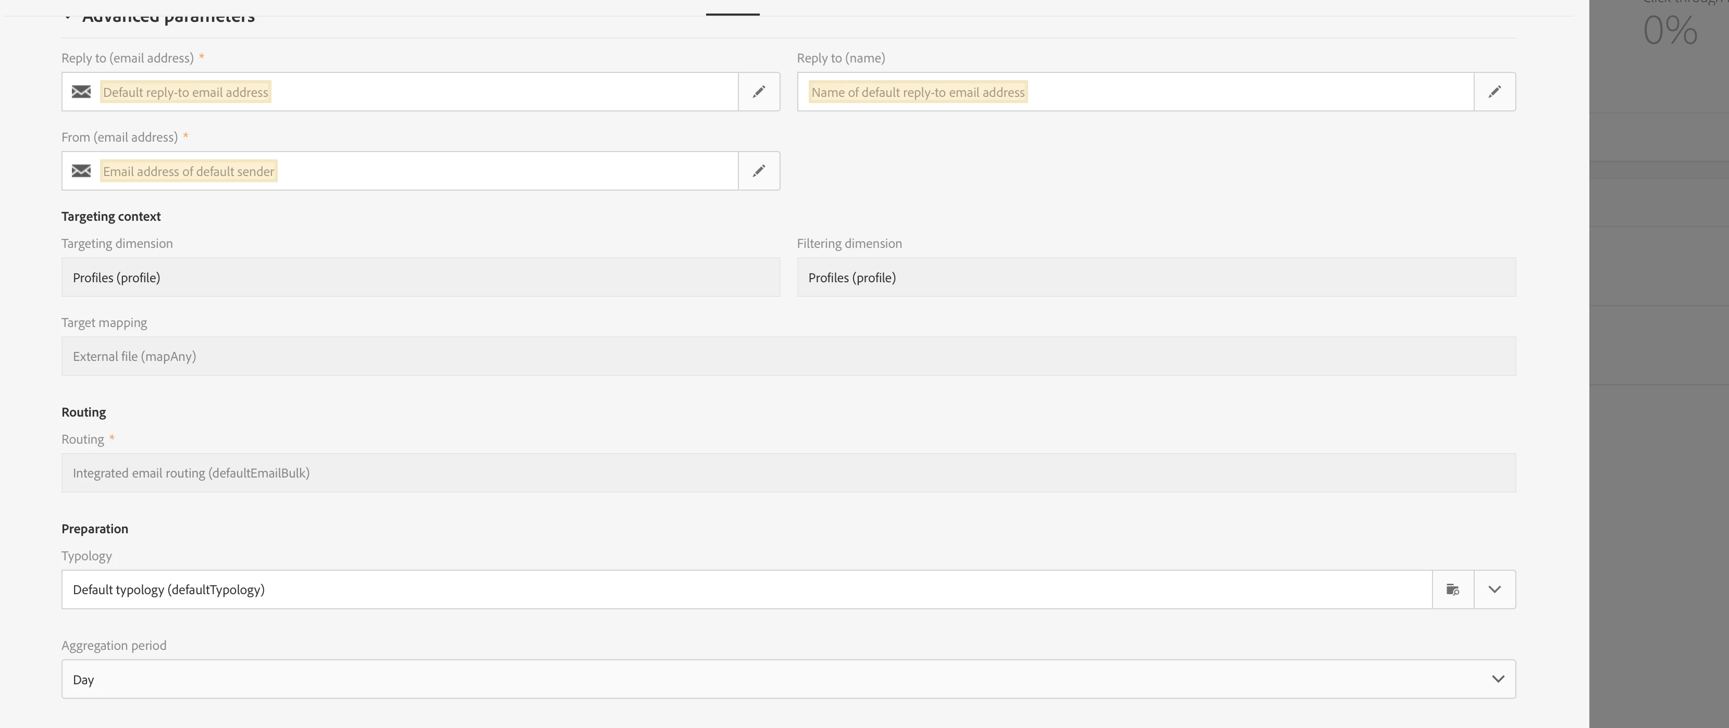Select 'Name of default reply-to email address' token
Viewport: 1729px width, 728px height.
[918, 93]
